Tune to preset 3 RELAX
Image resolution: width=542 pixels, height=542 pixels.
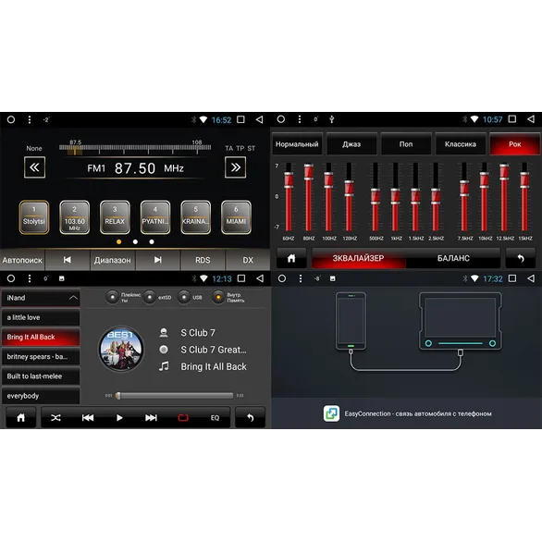tap(115, 217)
